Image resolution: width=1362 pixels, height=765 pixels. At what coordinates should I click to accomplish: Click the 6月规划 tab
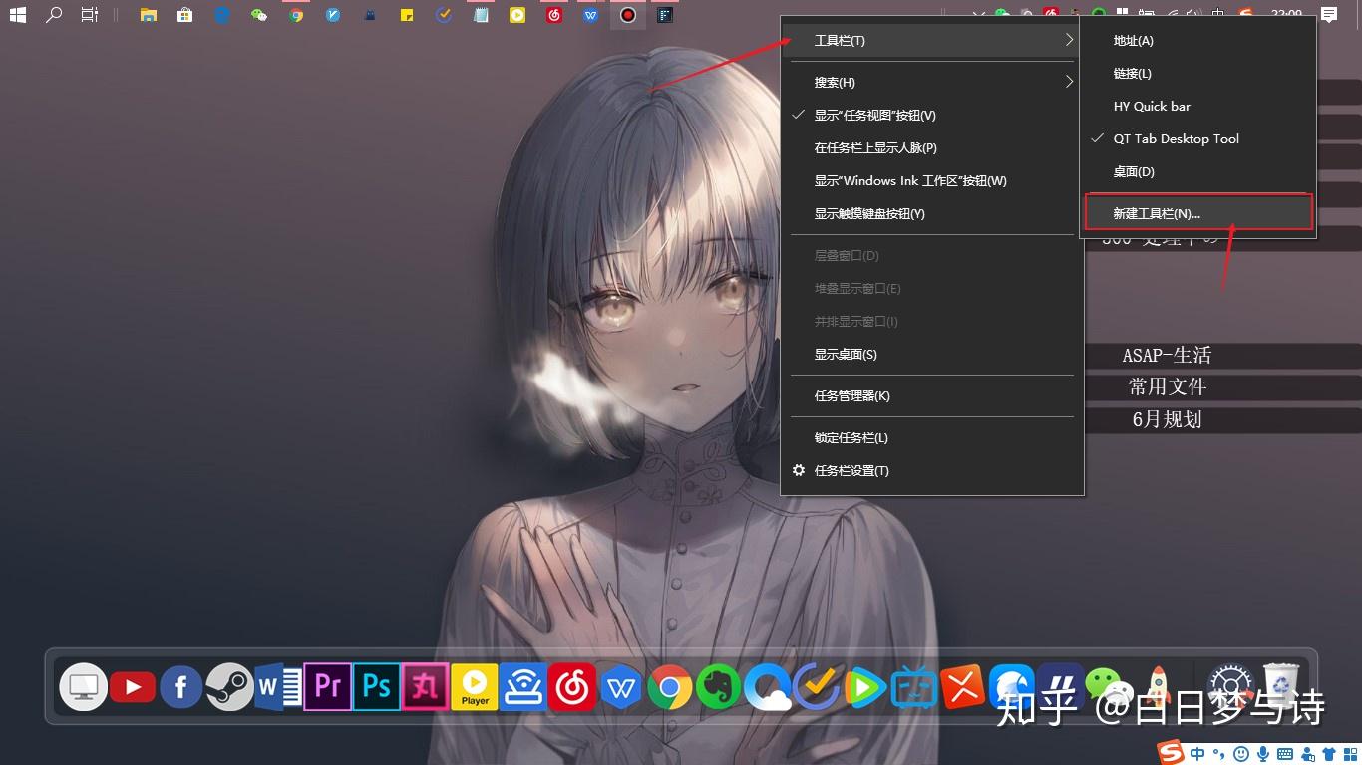pyautogui.click(x=1168, y=419)
